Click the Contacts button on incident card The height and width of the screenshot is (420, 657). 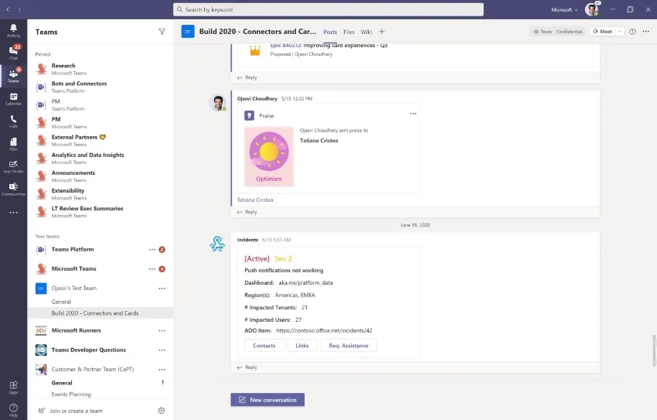tap(264, 346)
